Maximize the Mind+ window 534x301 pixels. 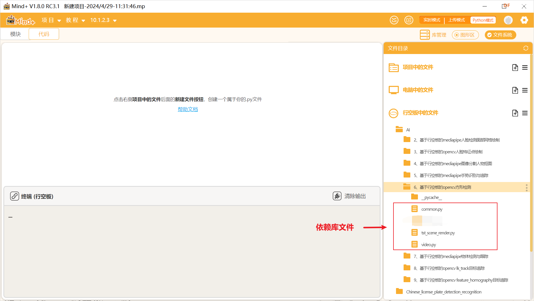pyautogui.click(x=504, y=6)
